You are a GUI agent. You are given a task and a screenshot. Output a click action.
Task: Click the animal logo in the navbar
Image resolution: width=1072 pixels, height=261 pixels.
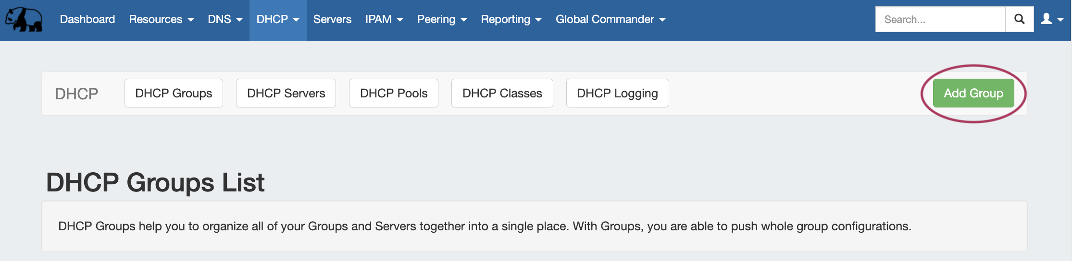click(24, 20)
